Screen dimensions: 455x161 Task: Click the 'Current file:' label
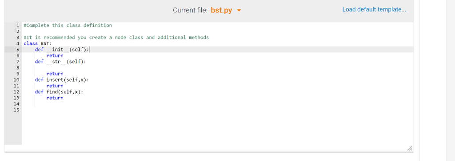pos(190,11)
